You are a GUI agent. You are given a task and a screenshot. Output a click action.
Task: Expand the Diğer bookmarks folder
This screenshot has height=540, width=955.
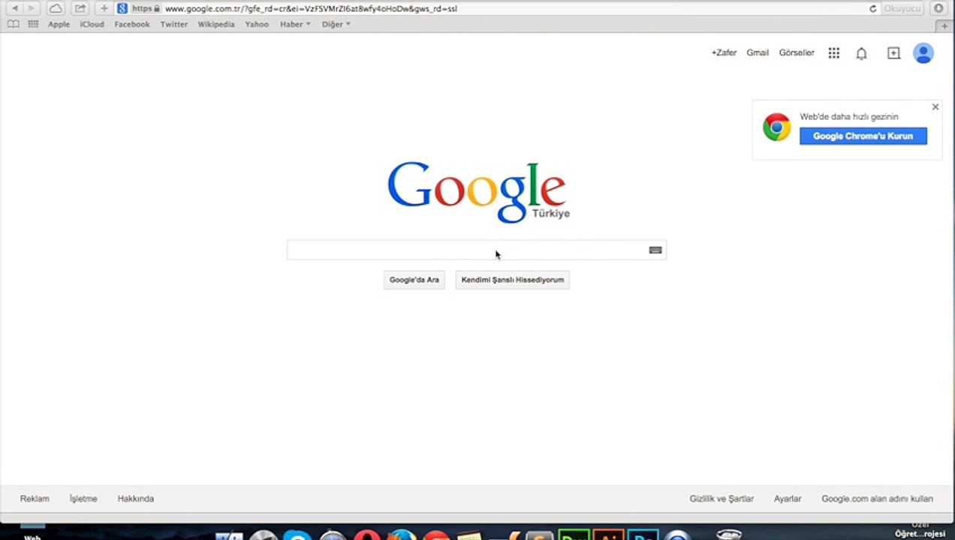pyautogui.click(x=336, y=24)
